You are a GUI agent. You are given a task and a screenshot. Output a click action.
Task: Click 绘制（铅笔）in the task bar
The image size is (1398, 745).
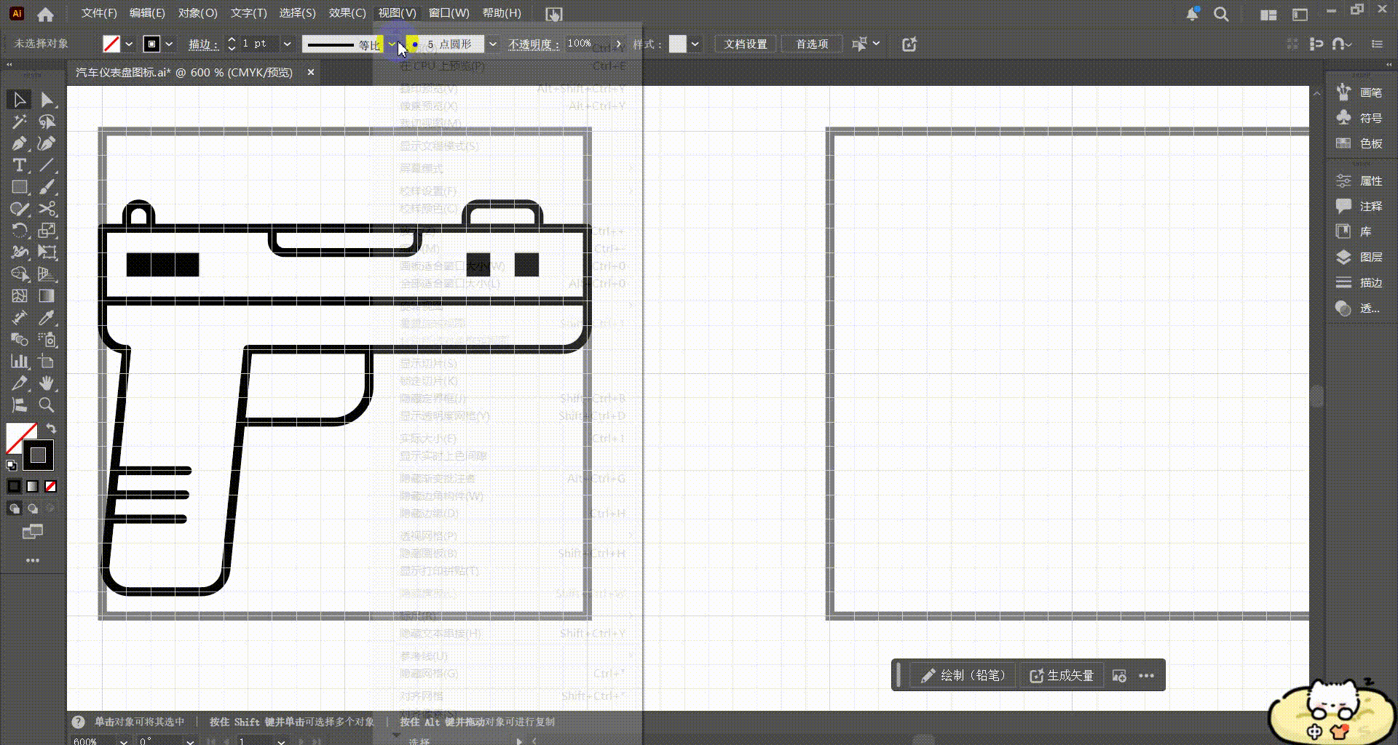pyautogui.click(x=964, y=676)
